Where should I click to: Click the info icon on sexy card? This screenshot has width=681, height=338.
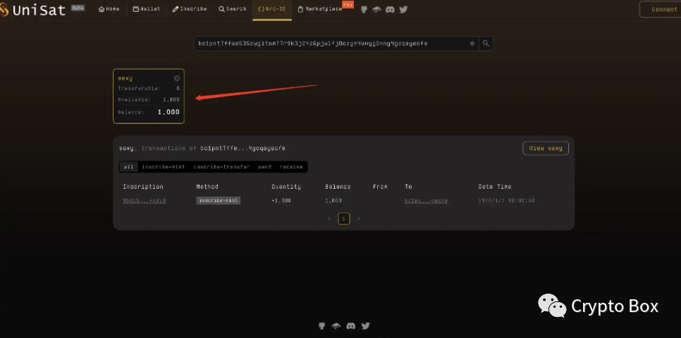177,79
